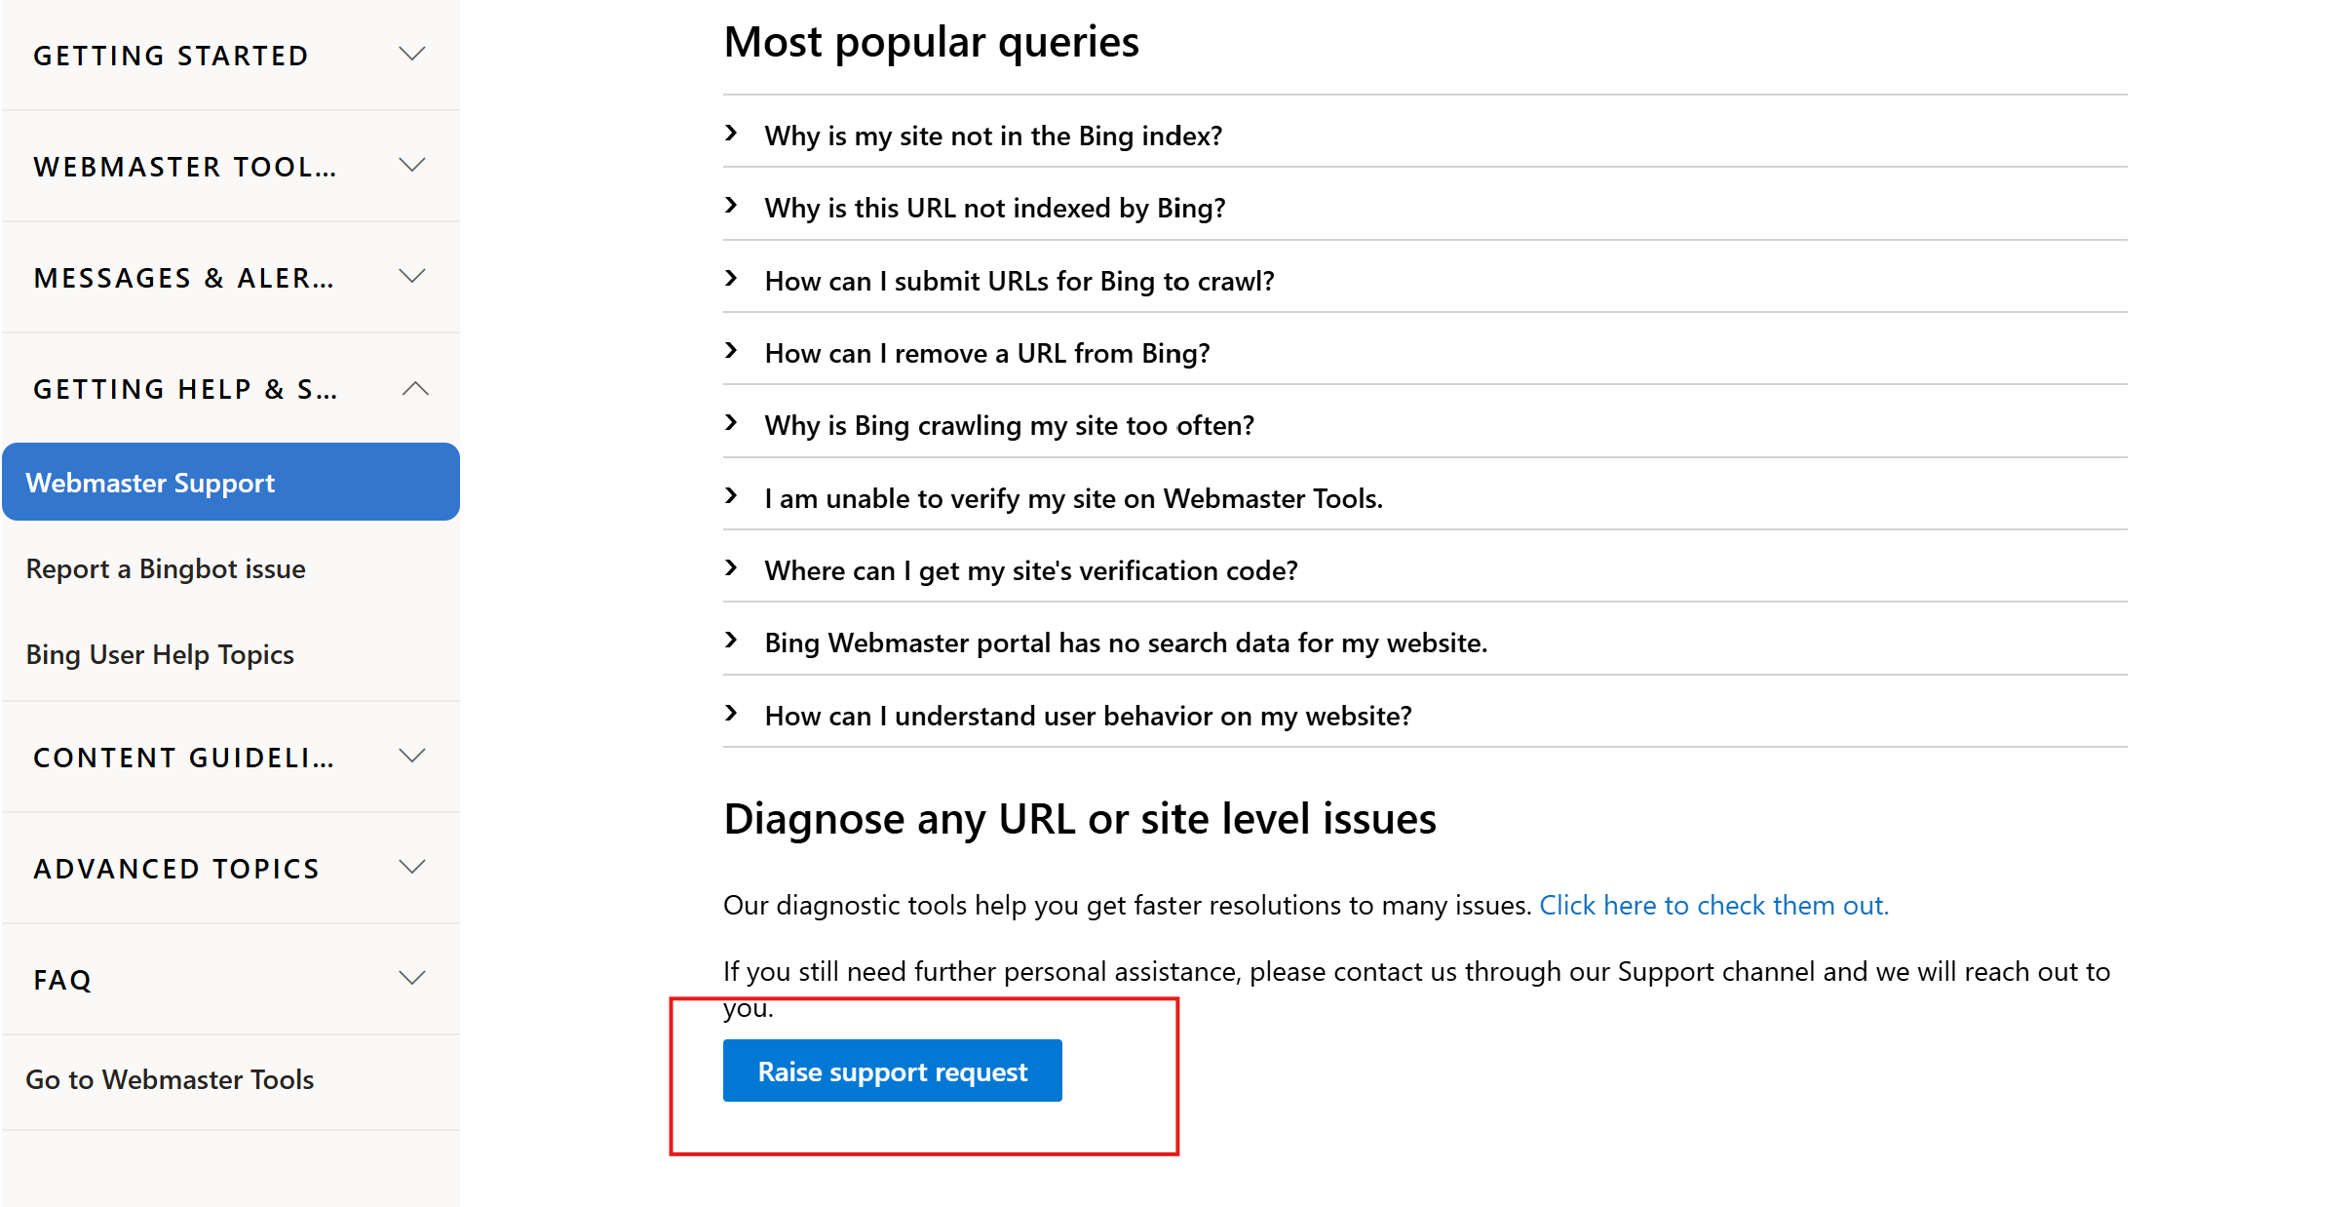
Task: Expand 'Bing Webmaster portal has no search data' query
Action: click(x=732, y=642)
